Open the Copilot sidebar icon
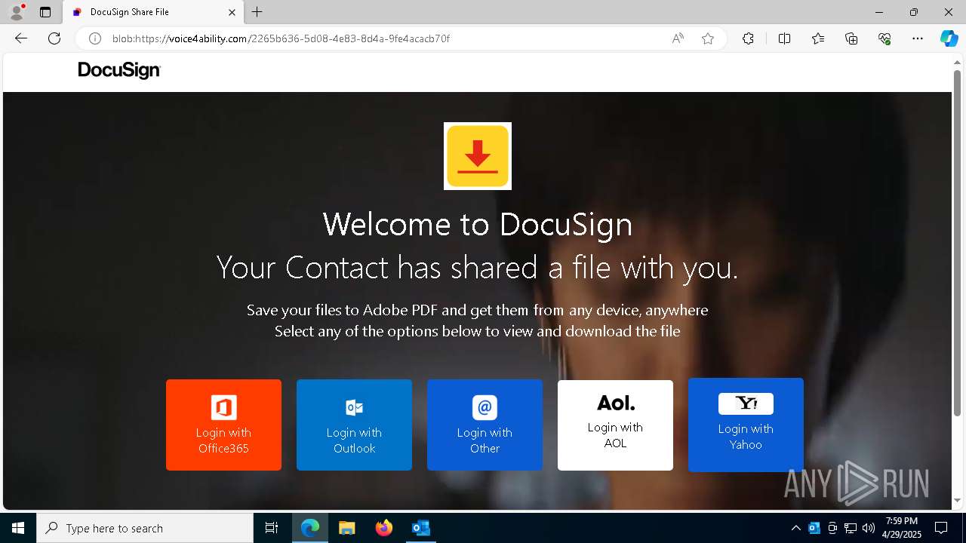Screen dimensions: 966x543 949,38
